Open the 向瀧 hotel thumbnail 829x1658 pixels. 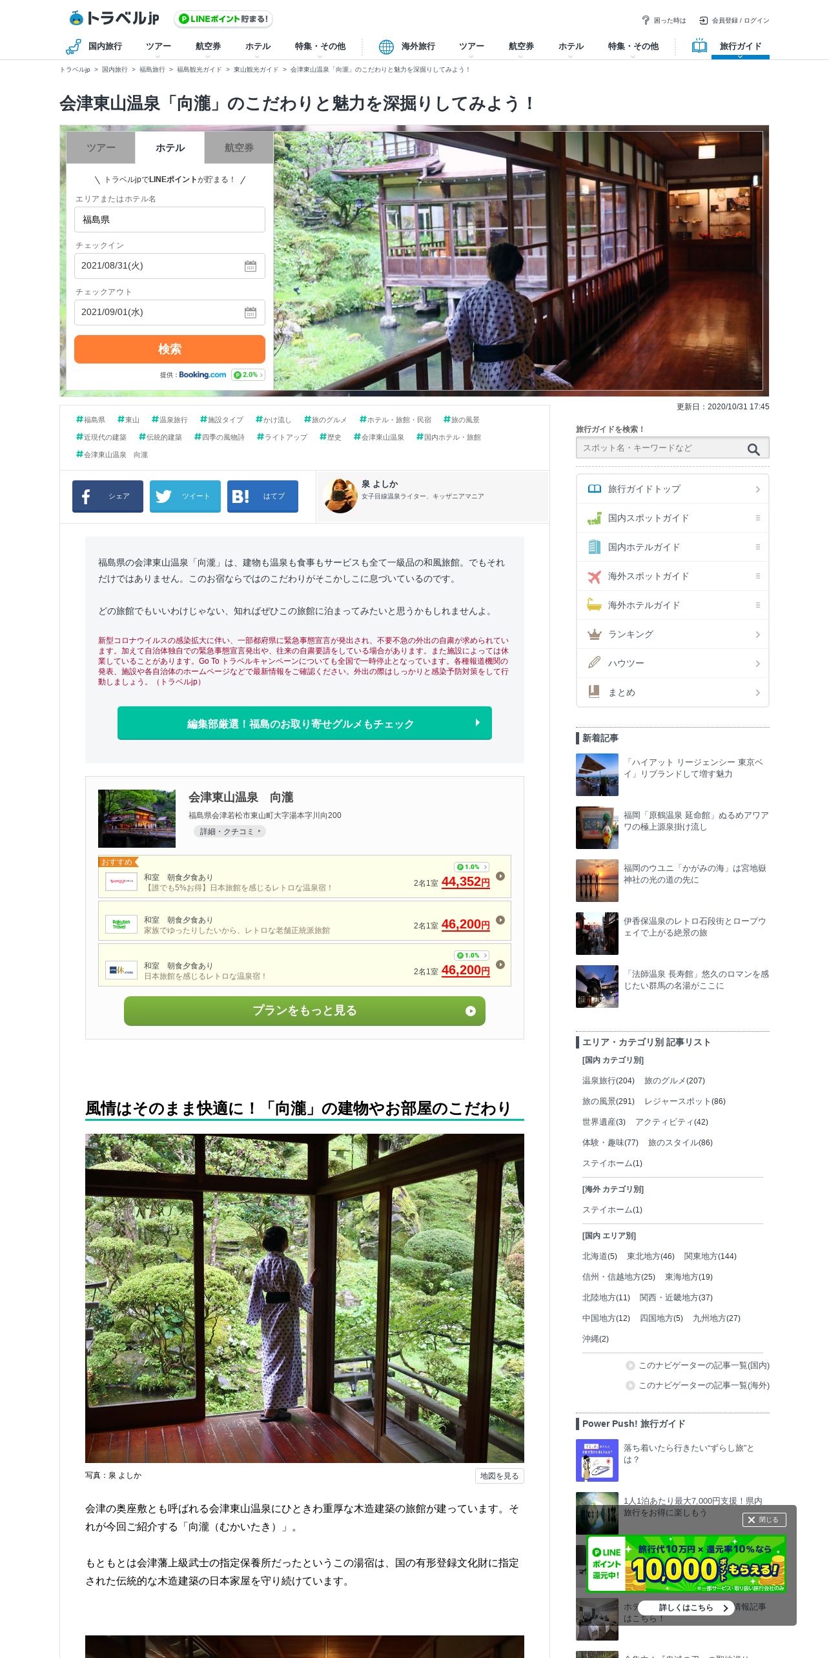(137, 819)
